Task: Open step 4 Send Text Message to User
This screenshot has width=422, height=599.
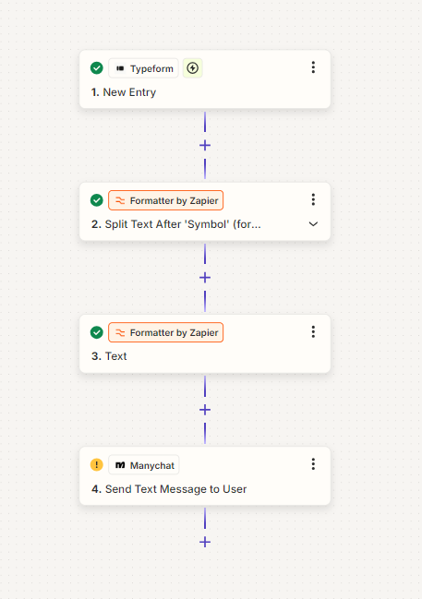Action: coord(169,489)
